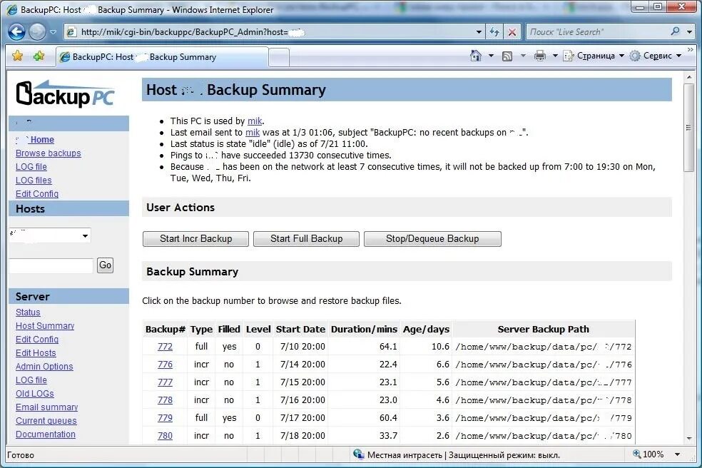Click the 'Server Backup Path' column header

pyautogui.click(x=544, y=329)
